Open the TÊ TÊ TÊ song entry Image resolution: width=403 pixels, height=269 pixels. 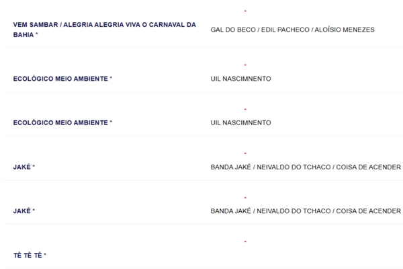(28, 256)
